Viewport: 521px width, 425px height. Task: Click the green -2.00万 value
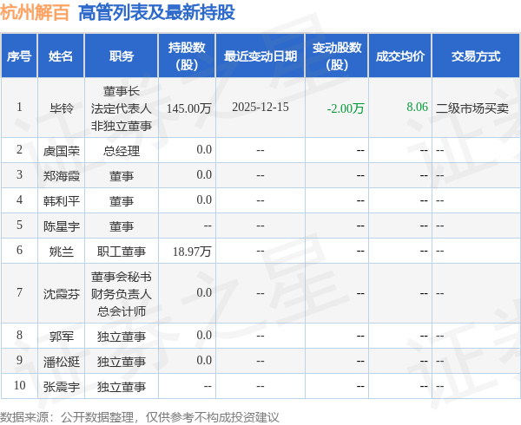(346, 108)
